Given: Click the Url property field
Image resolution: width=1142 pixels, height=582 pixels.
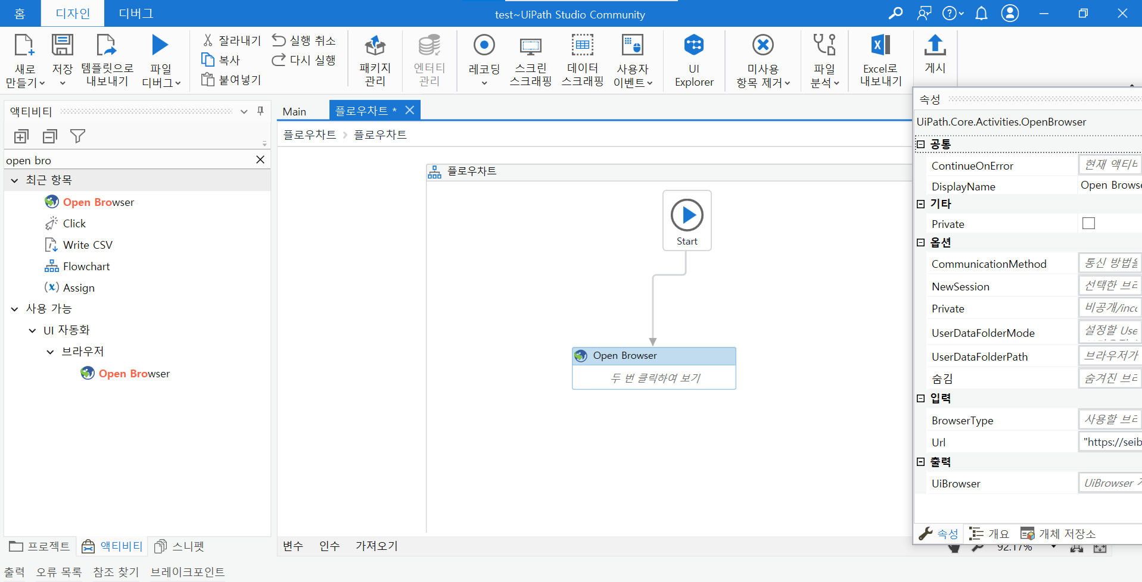Looking at the screenshot, I should click(1110, 442).
